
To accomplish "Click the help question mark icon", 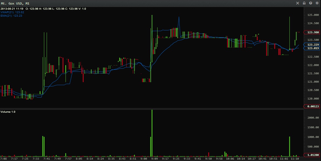I will [x=310, y=3].
